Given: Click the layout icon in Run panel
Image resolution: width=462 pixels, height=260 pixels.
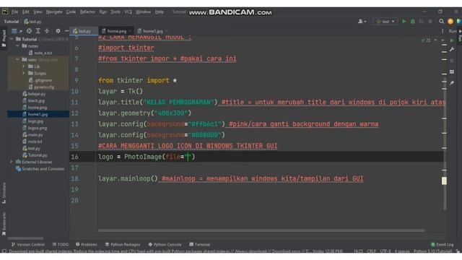Looking at the screenshot, I should (452, 71).
